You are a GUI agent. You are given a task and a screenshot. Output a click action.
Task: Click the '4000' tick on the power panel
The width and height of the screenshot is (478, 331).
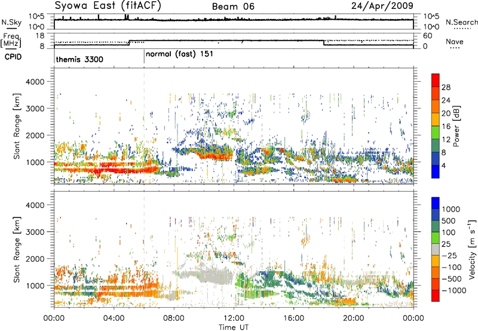(x=35, y=82)
